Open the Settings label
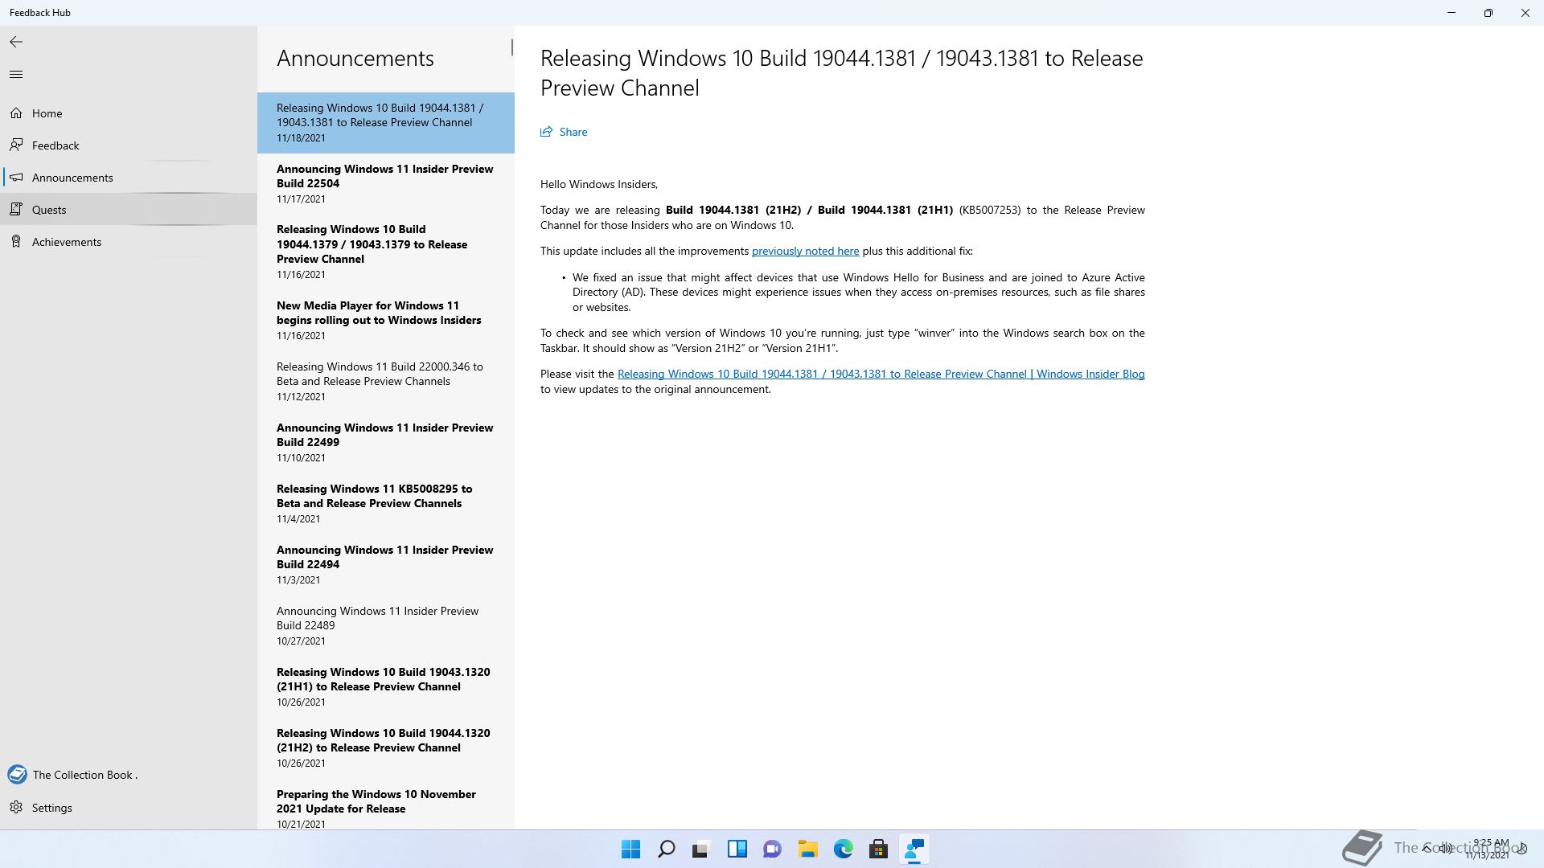Viewport: 1544px width, 868px height. click(x=52, y=808)
